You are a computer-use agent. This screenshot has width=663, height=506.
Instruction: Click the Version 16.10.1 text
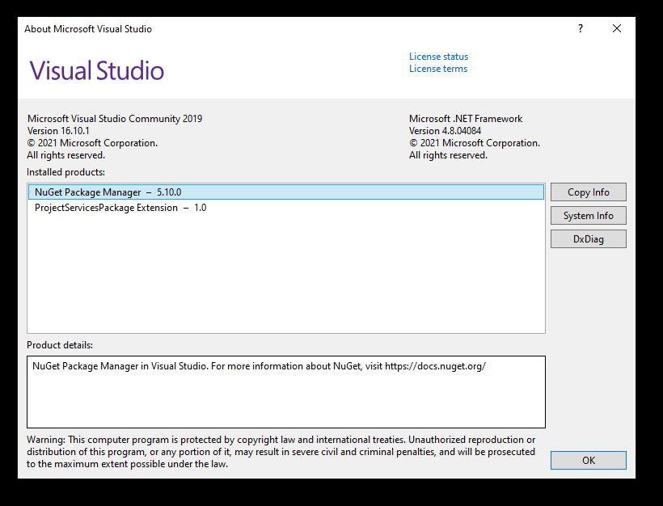[x=58, y=131]
